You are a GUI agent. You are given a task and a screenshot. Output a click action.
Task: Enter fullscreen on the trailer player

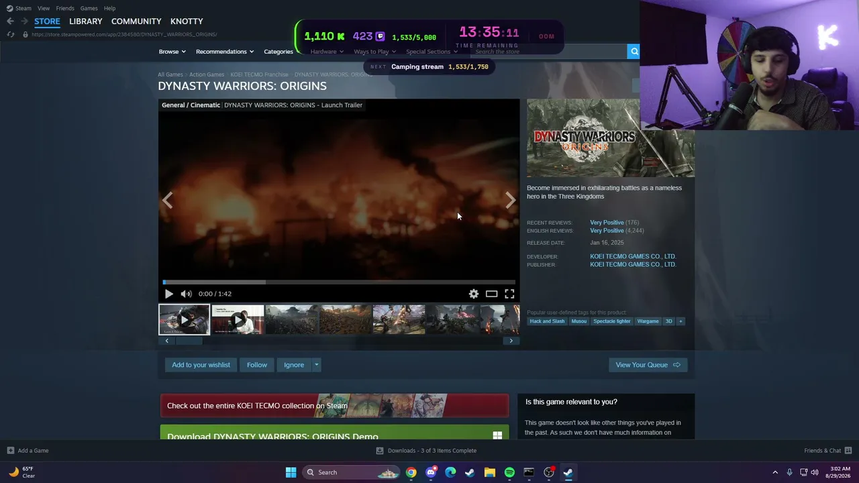tap(509, 294)
